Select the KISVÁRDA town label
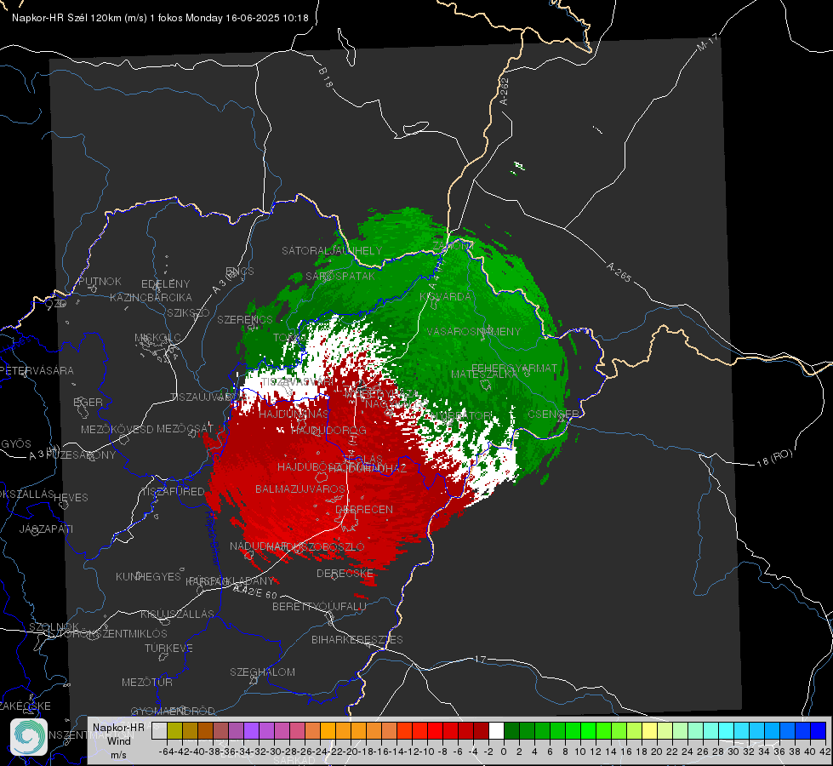The width and height of the screenshot is (833, 766). [446, 297]
